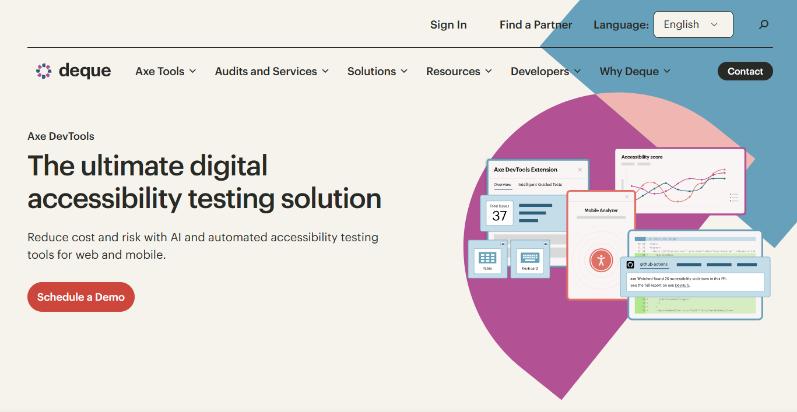797x412 pixels.
Task: Switch to the Overview tab in the illustration
Action: coord(503,185)
